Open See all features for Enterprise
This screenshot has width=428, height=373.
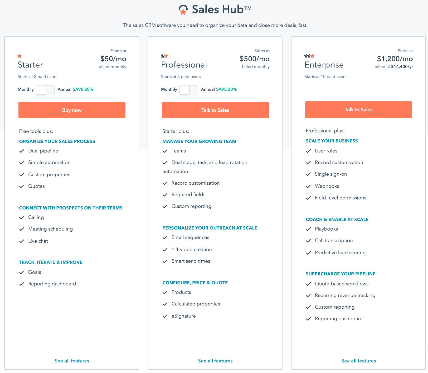[359, 361]
